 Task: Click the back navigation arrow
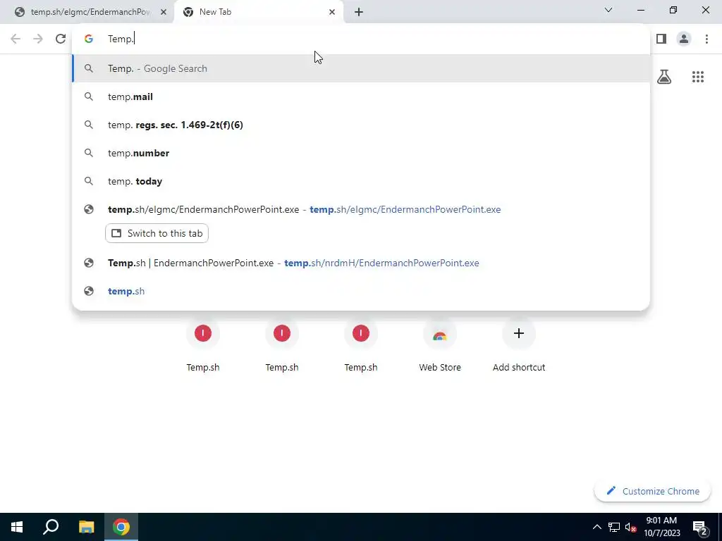(x=16, y=39)
